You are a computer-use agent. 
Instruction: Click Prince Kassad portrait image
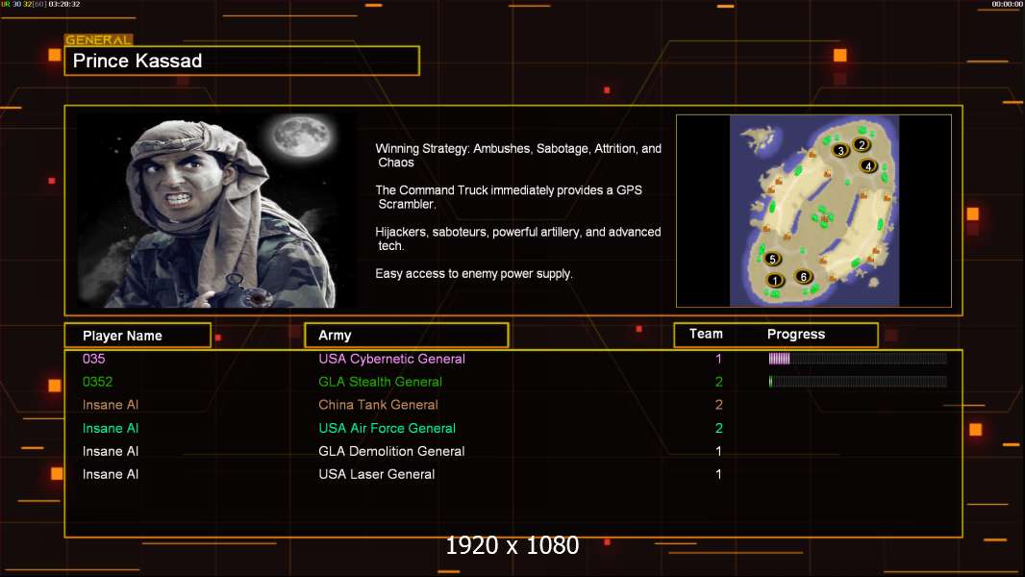(216, 210)
